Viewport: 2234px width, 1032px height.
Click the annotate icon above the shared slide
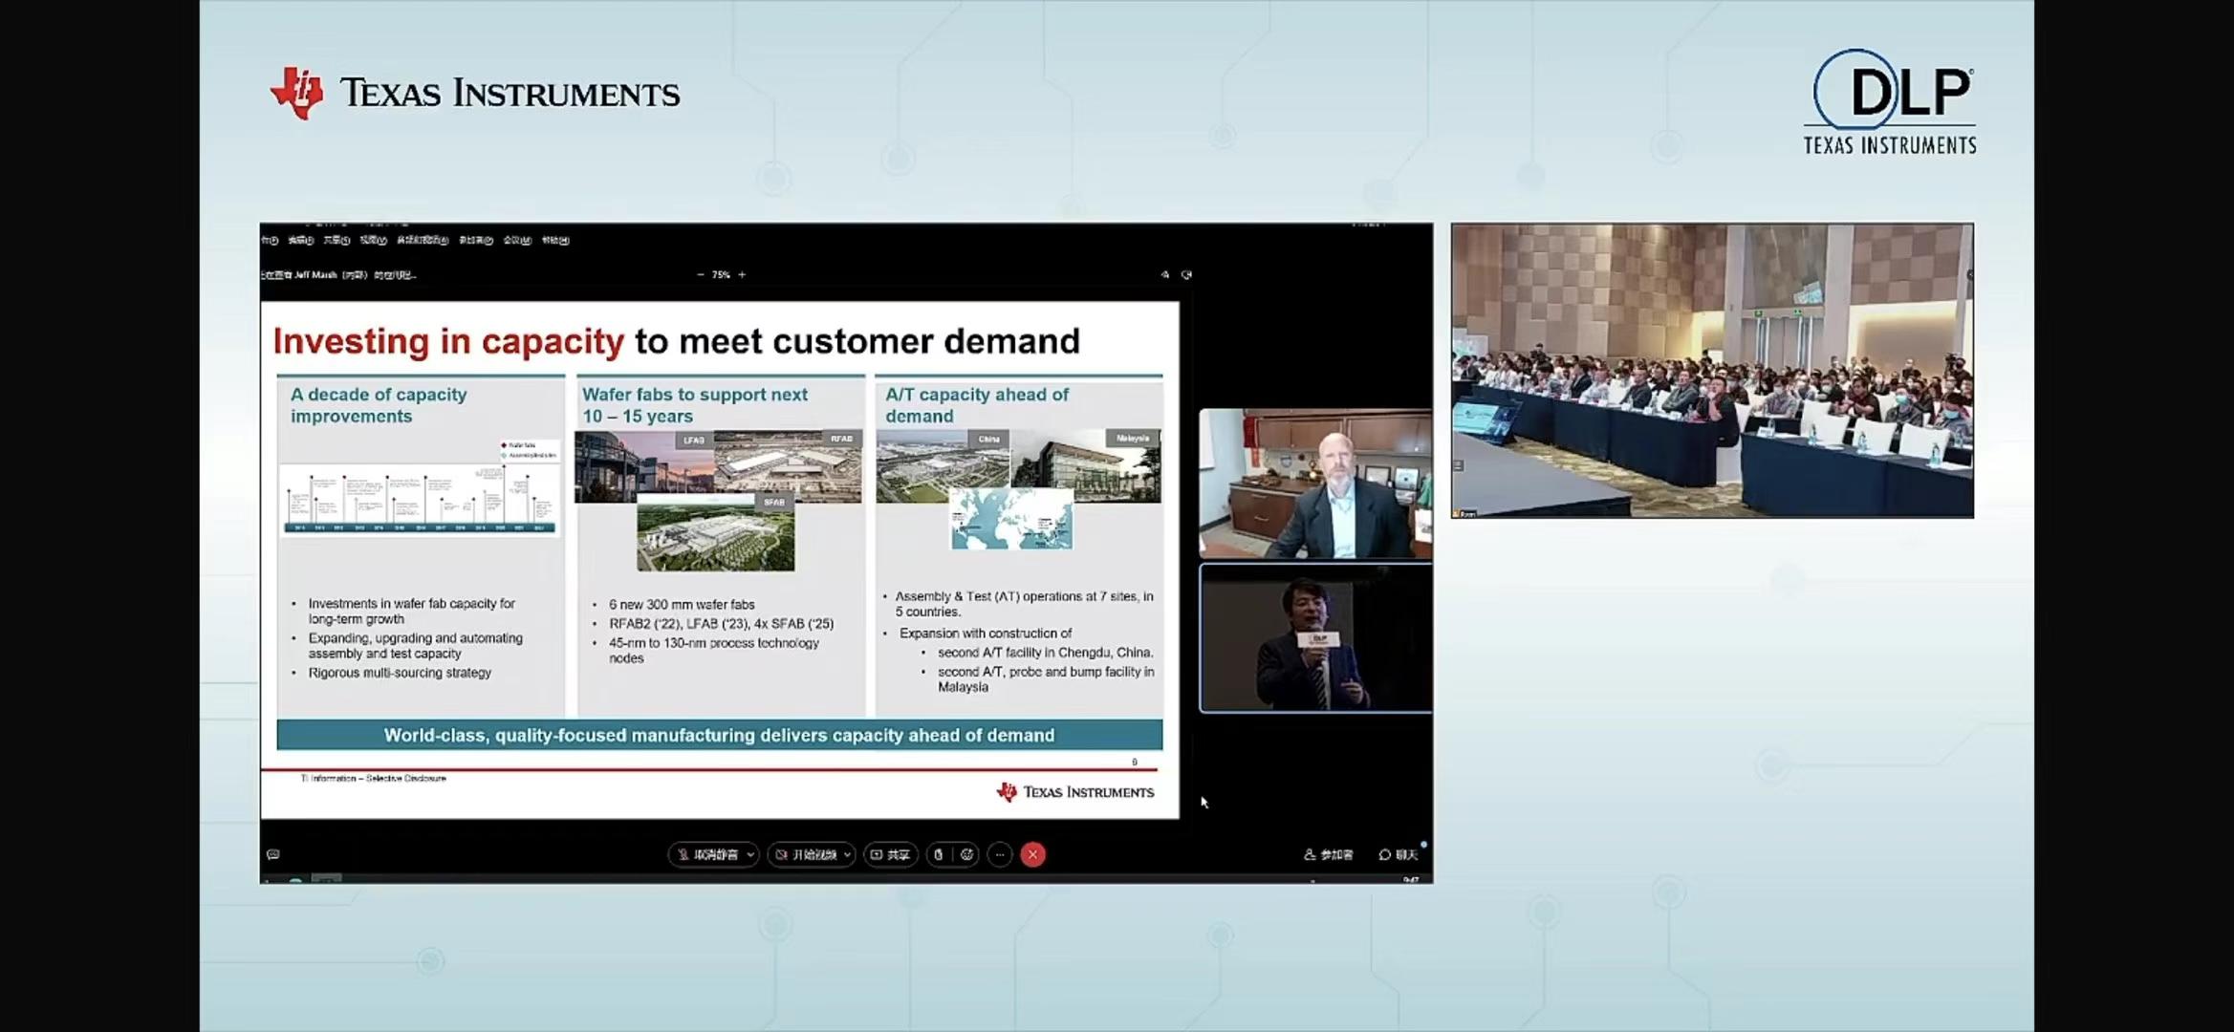1164,274
